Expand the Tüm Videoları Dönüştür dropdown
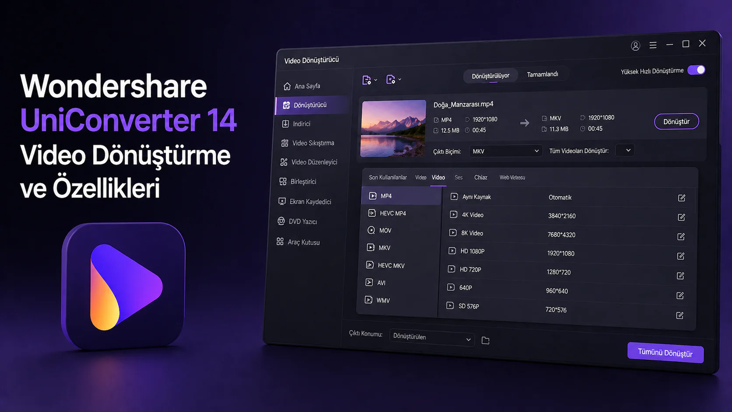Image resolution: width=732 pixels, height=412 pixels. pyautogui.click(x=625, y=150)
